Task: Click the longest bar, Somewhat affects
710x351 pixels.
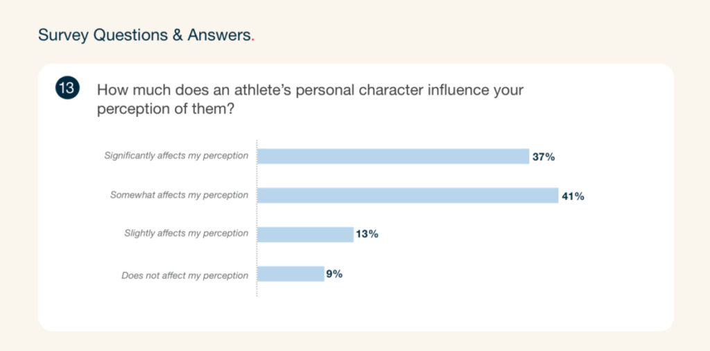Action: click(x=408, y=196)
